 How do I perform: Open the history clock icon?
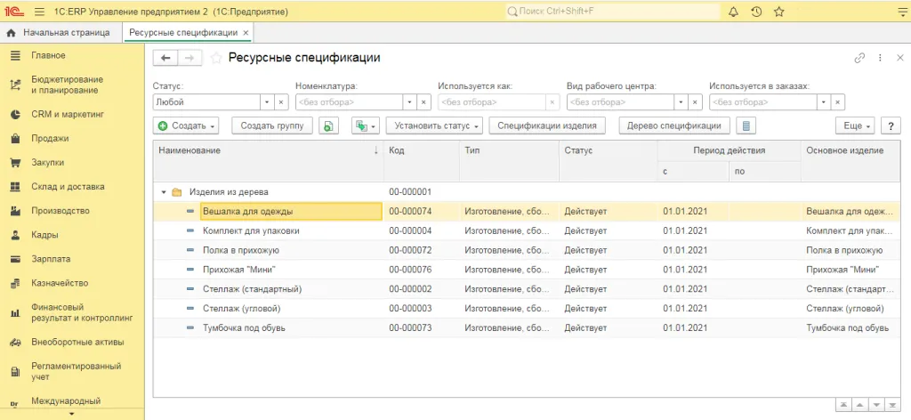coord(756,12)
